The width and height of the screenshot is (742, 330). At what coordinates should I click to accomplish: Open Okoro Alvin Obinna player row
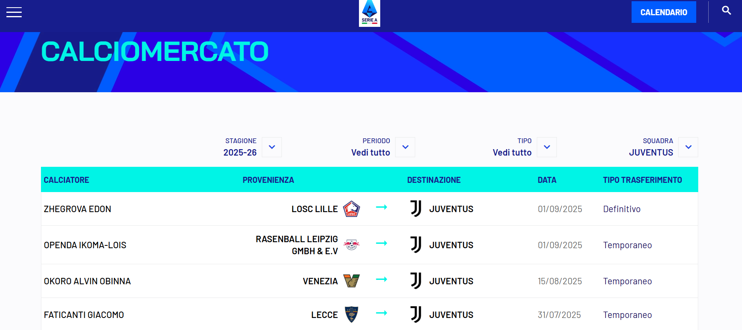coord(369,281)
